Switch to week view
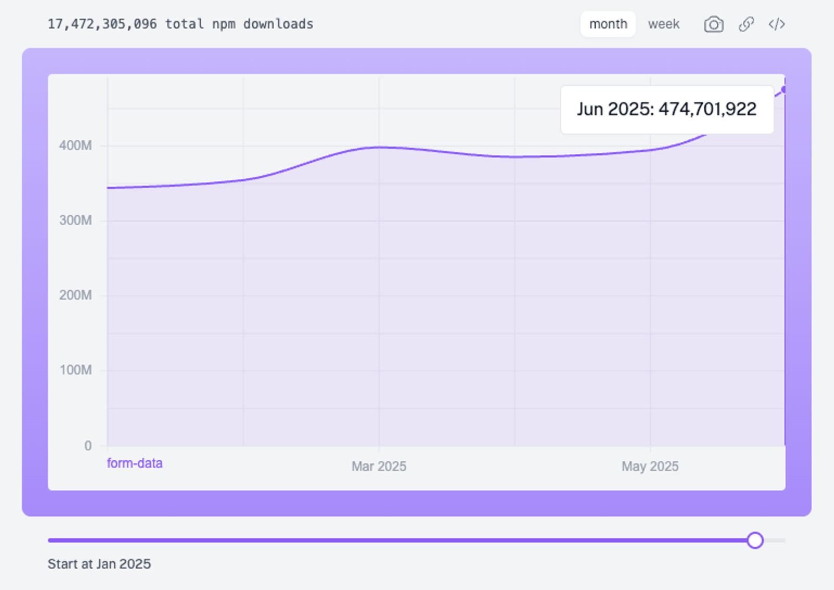 (664, 24)
